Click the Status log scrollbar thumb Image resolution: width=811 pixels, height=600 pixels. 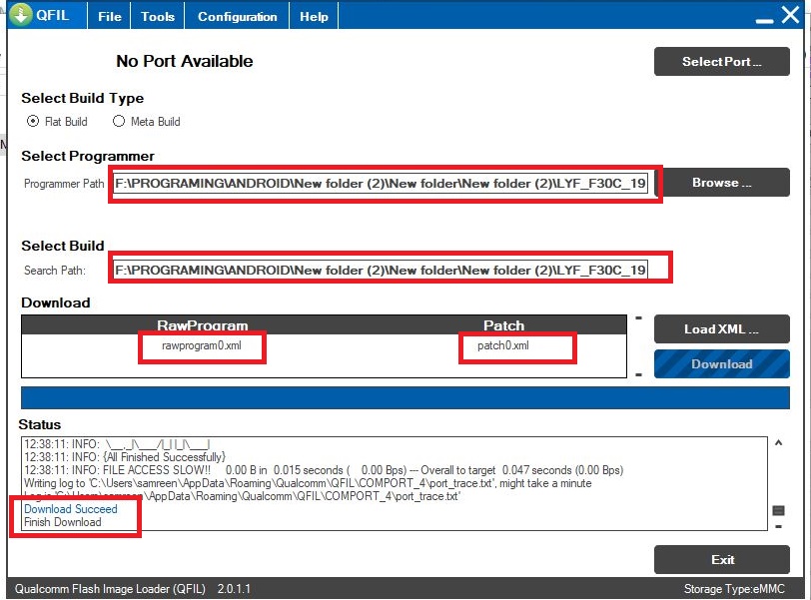click(x=778, y=510)
